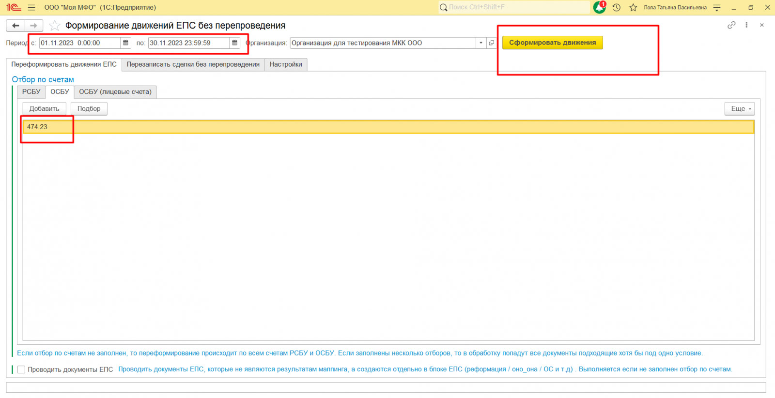Open organization record with open icon

pos(491,43)
